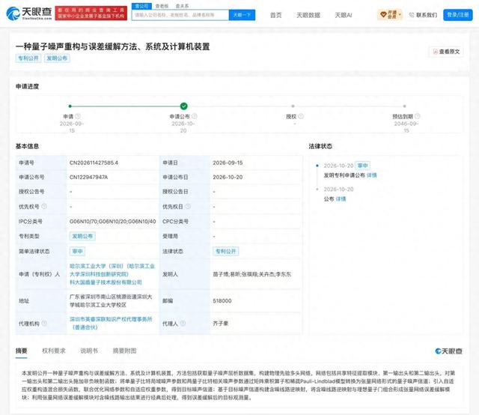479x415 pixels.
Task: Click the 发明公布 tag in 专利类型 row
Action: click(x=82, y=236)
